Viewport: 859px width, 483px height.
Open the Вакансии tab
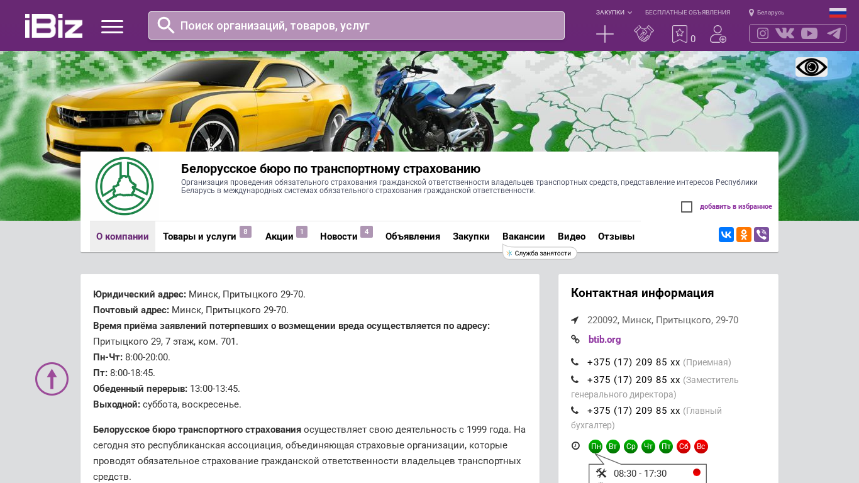click(x=524, y=236)
